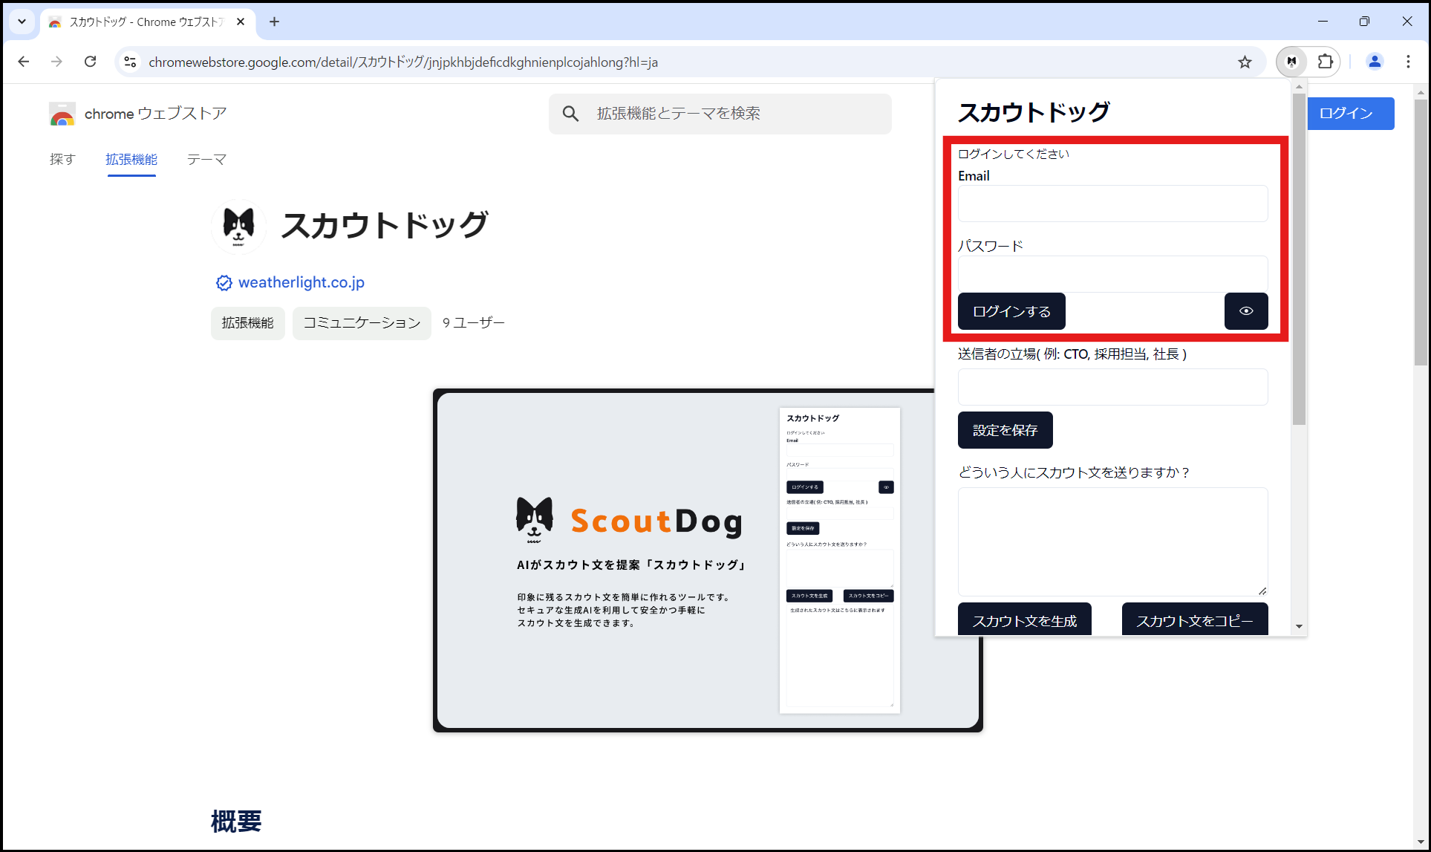Close the スカウトドッグ browser tab
The image size is (1431, 852).
(241, 22)
